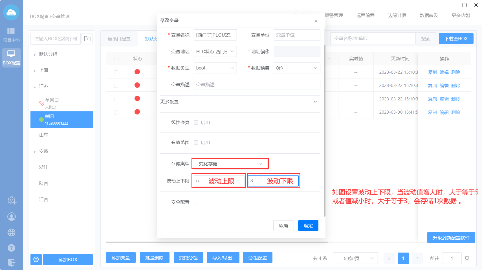Click the 下载至BOX button

pyautogui.click(x=456, y=39)
